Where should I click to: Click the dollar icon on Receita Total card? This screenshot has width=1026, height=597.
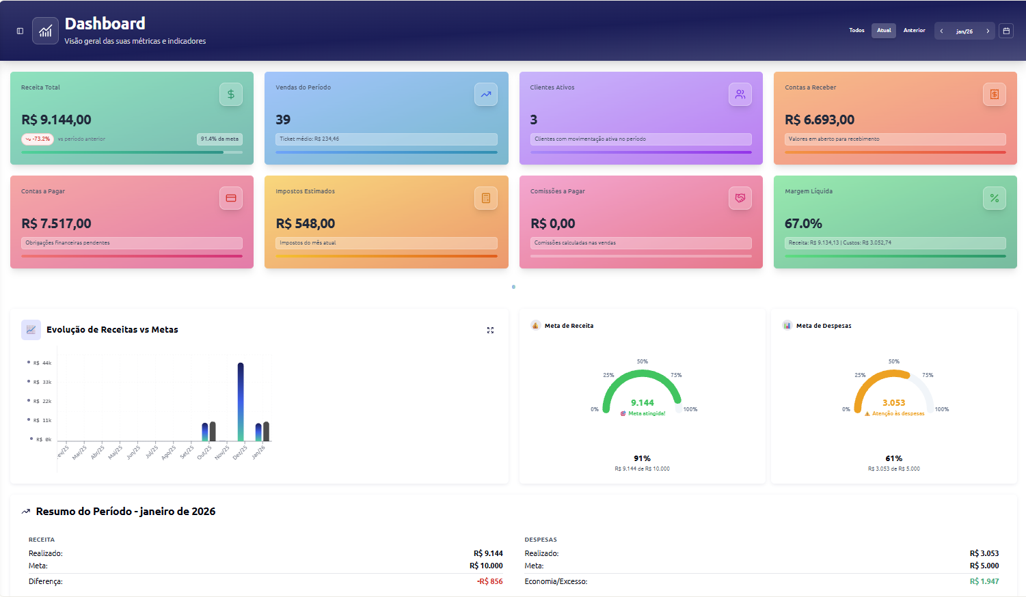(x=231, y=94)
